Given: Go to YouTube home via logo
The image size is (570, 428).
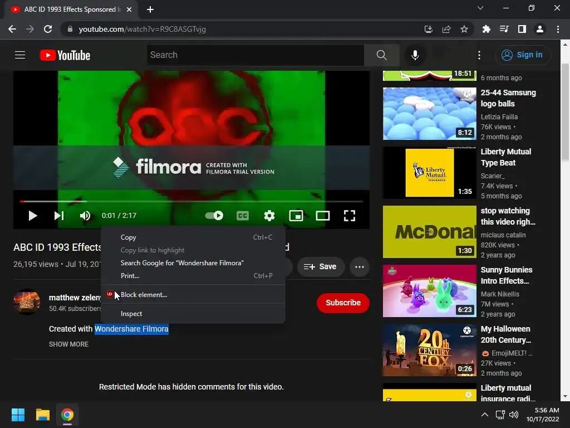Looking at the screenshot, I should (65, 55).
